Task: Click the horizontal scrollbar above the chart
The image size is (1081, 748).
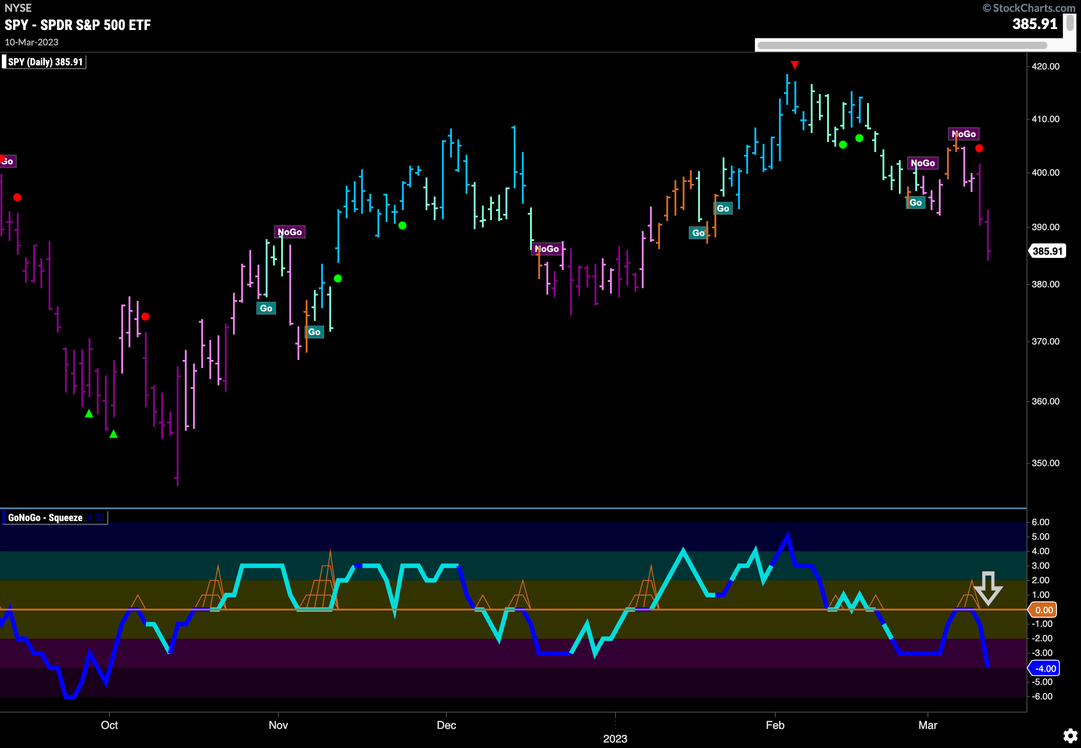Action: [x=902, y=45]
